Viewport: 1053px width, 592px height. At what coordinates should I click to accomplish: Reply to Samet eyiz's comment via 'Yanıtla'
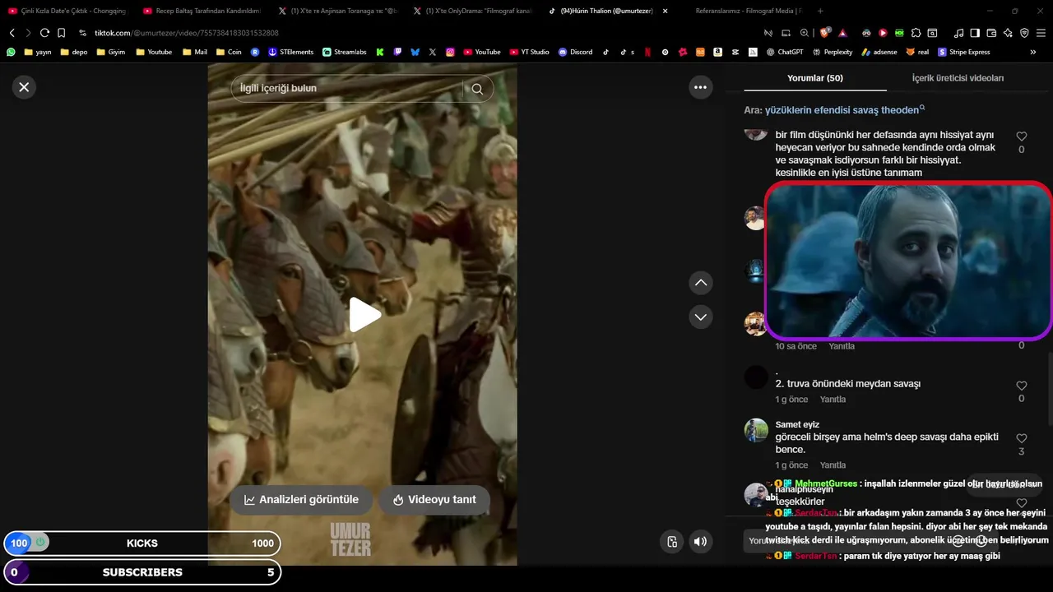pos(833,465)
